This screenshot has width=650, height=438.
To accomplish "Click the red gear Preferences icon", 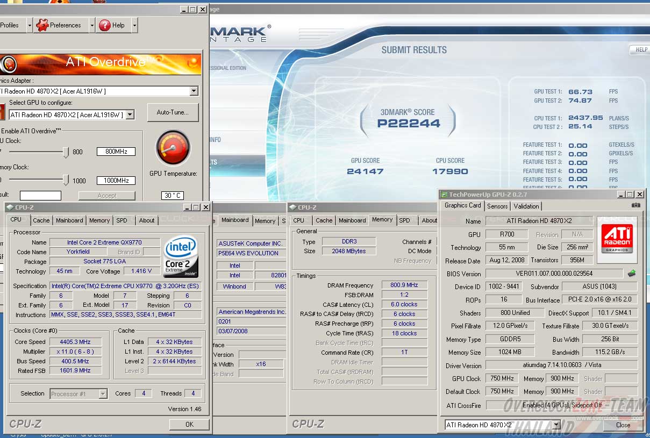I will tap(42, 25).
